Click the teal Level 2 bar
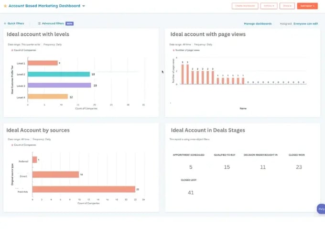The width and height of the screenshot is (325, 229). coord(59,74)
